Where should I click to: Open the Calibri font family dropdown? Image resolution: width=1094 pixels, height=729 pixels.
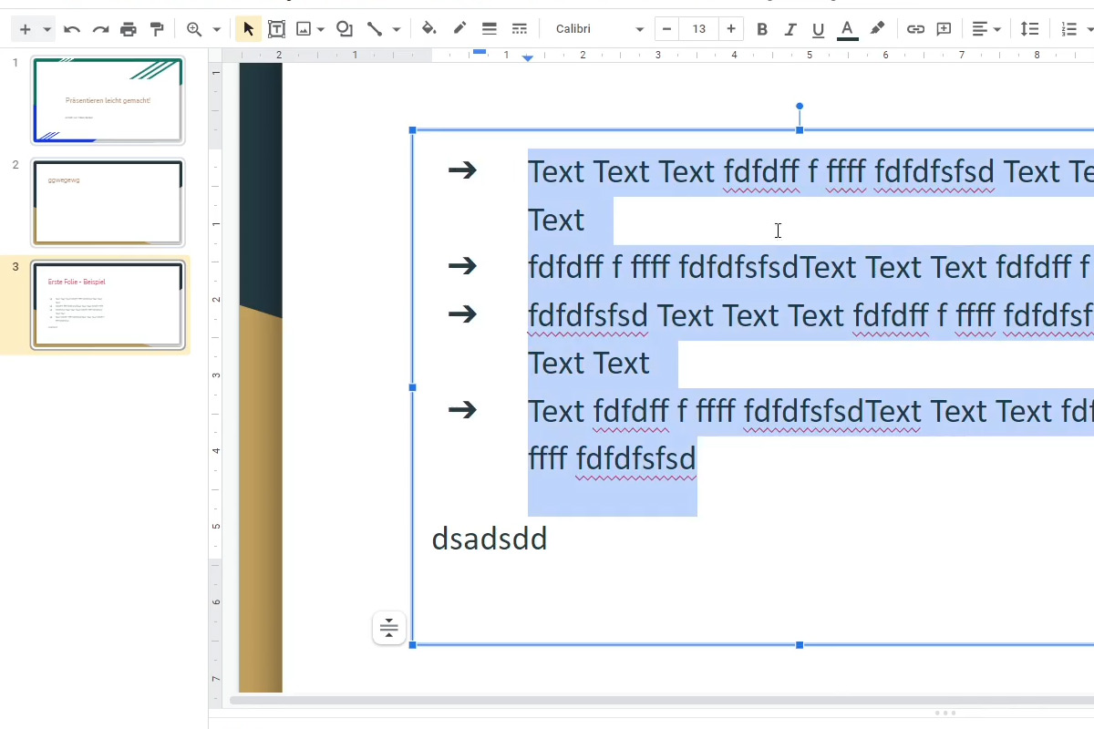pyautogui.click(x=598, y=29)
